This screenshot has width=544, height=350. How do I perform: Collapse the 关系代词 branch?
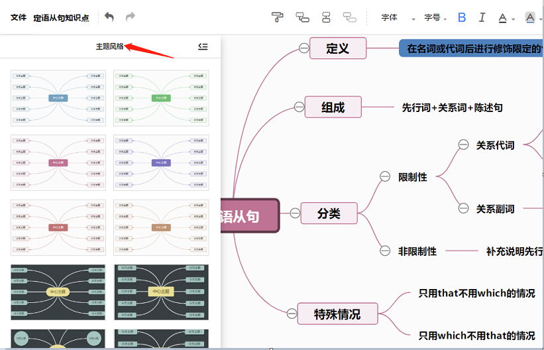point(464,145)
